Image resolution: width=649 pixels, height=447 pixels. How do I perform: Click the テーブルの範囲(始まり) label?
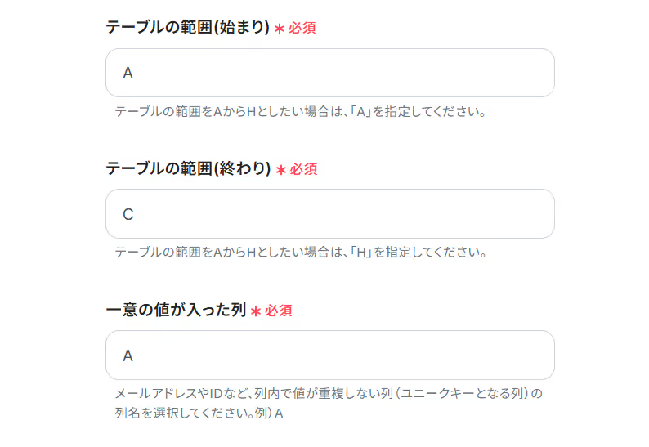tap(187, 27)
